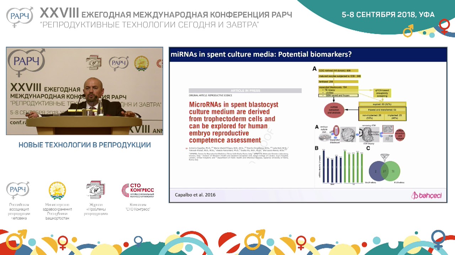The width and height of the screenshot is (455, 255).
Task: Click the РАРЧ logo in the top header
Action: tap(20, 17)
